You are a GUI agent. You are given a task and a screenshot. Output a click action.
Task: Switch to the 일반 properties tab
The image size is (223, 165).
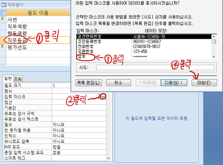8,78
